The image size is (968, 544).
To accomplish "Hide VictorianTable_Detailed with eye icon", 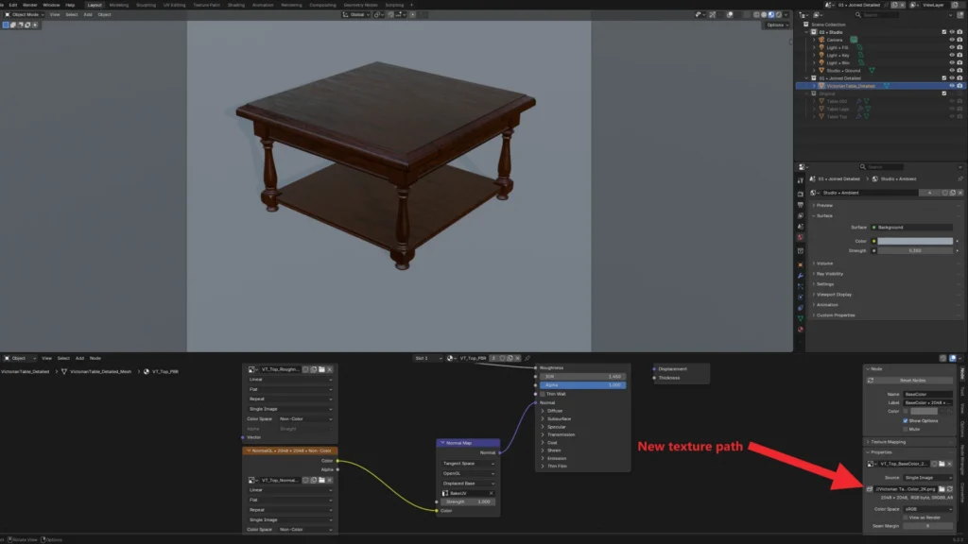I will point(951,86).
